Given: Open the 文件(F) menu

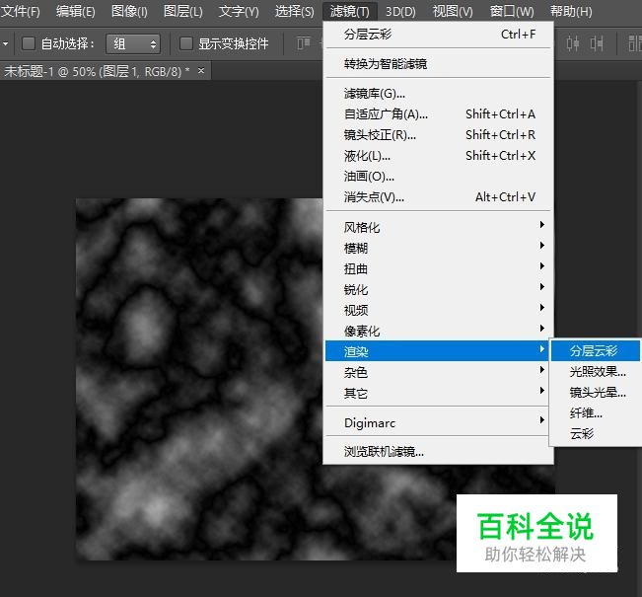Looking at the screenshot, I should pos(21,11).
